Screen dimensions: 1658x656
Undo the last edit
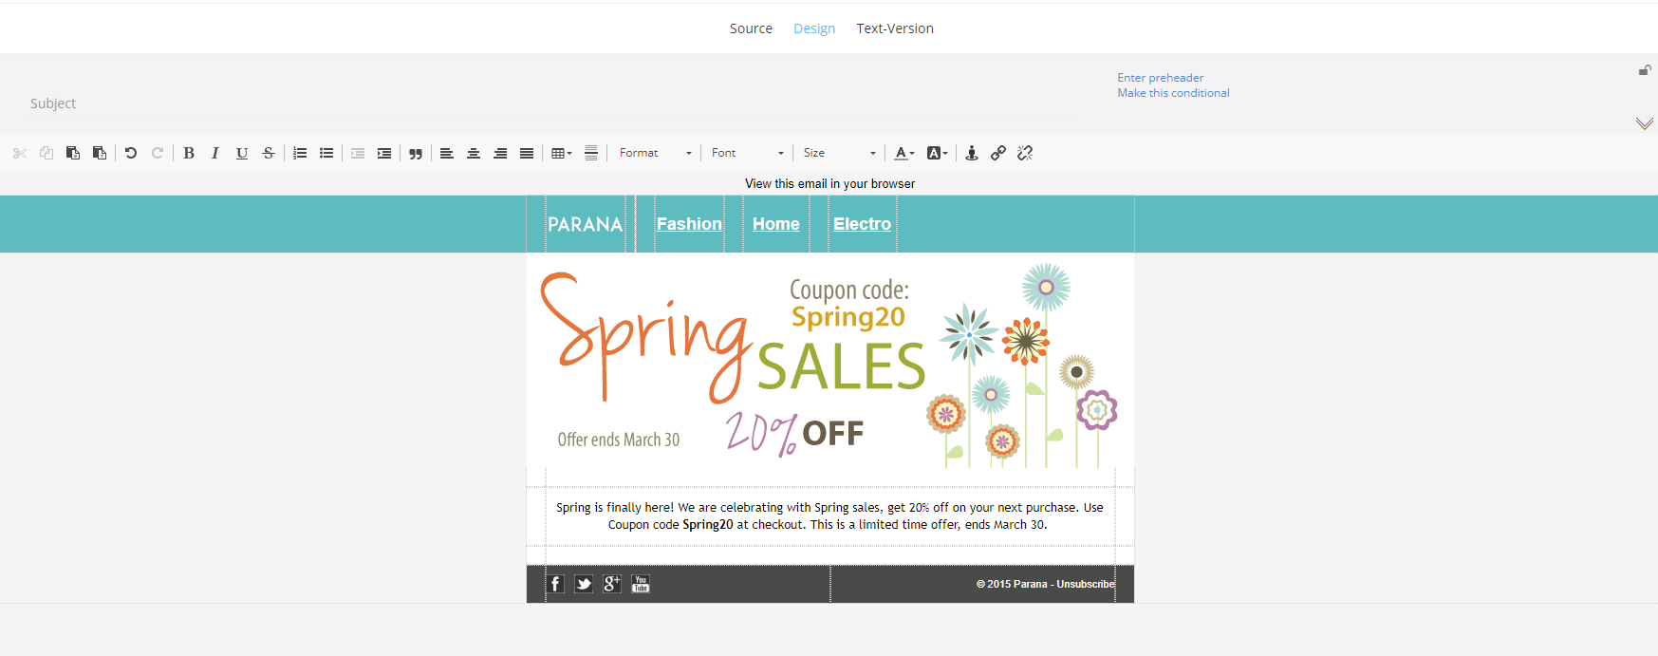coord(131,153)
